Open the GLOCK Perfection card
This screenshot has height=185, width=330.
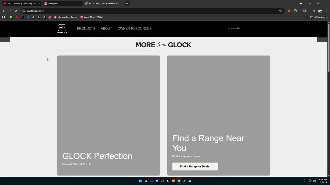click(109, 115)
